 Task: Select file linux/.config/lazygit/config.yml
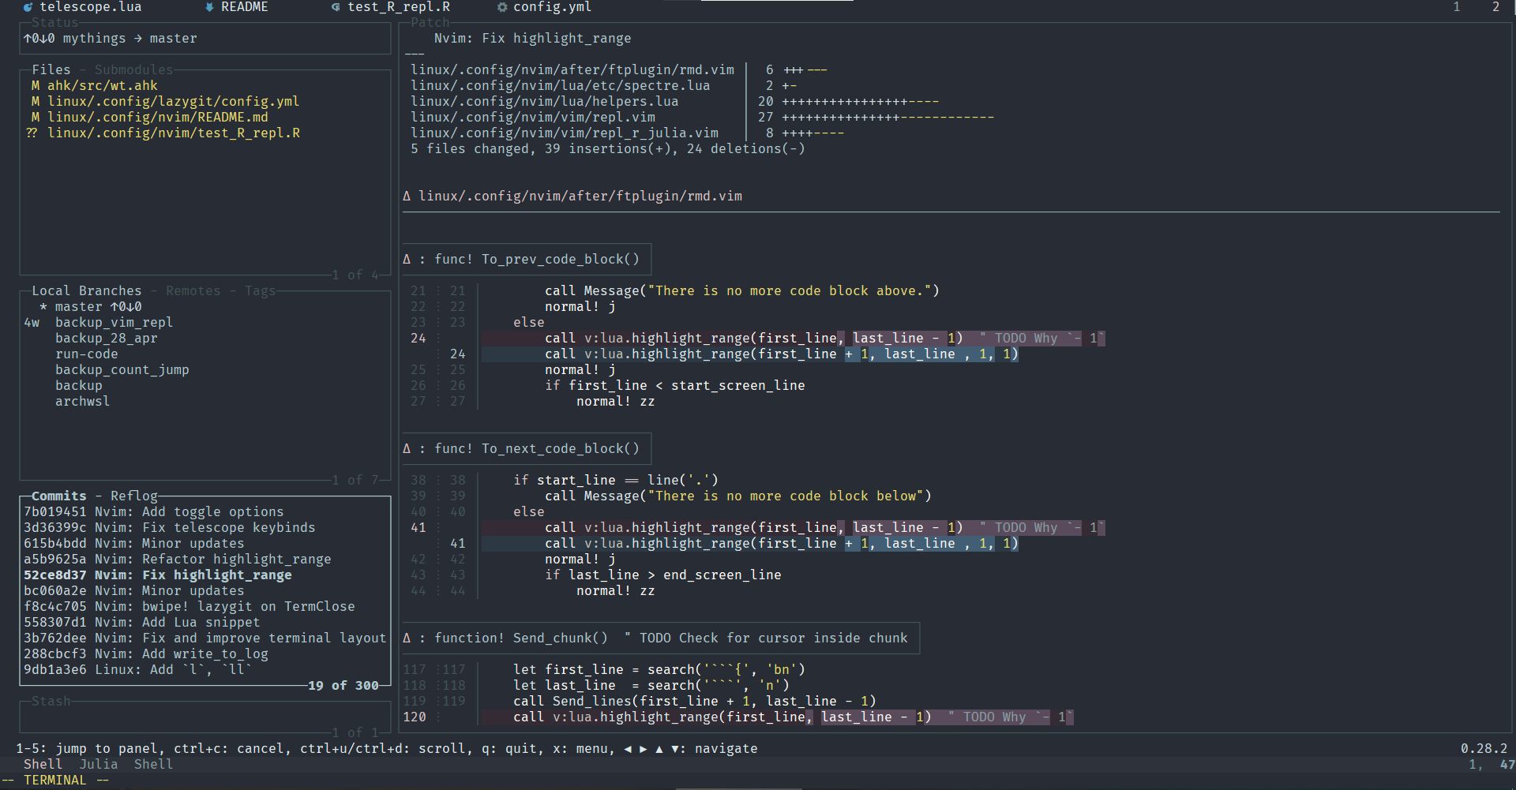coord(205,101)
